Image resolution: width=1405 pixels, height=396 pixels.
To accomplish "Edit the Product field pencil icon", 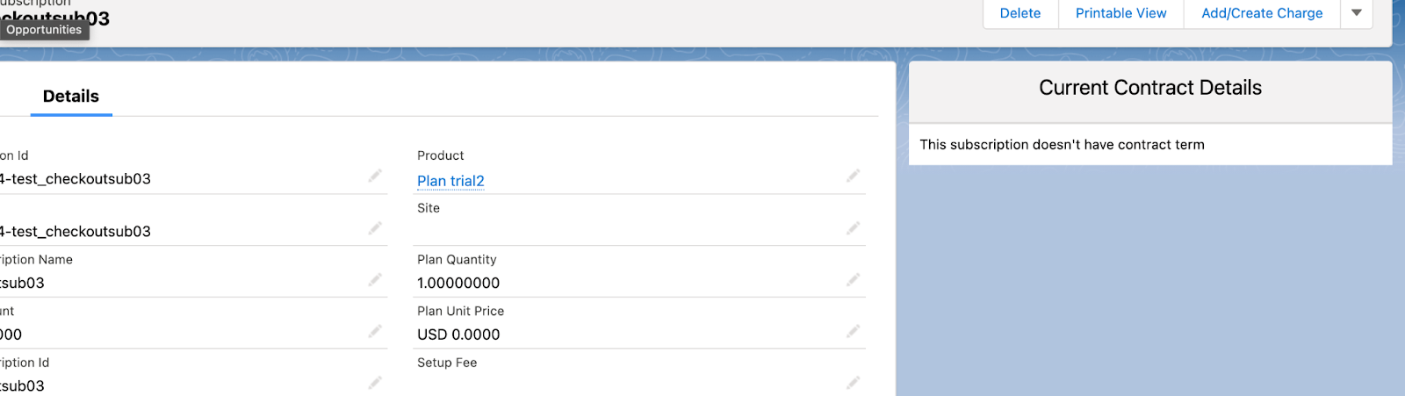I will tap(853, 176).
